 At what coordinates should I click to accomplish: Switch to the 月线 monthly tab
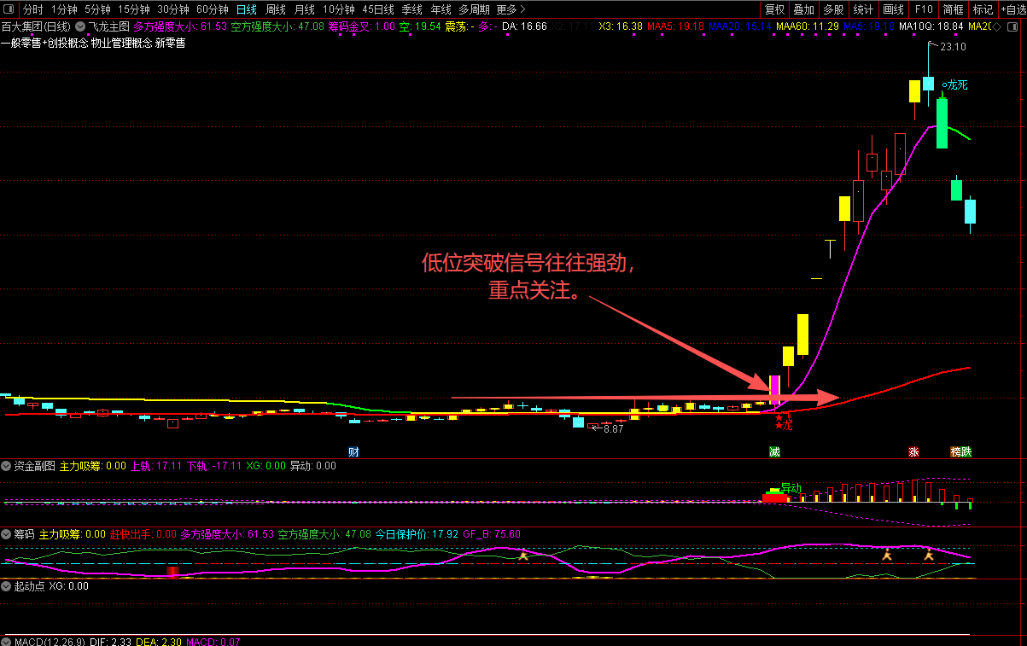click(304, 9)
